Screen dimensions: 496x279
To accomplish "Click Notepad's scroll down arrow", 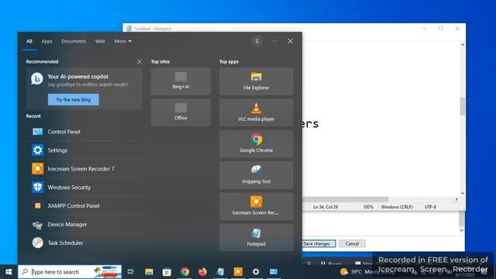I will pyautogui.click(x=463, y=193).
